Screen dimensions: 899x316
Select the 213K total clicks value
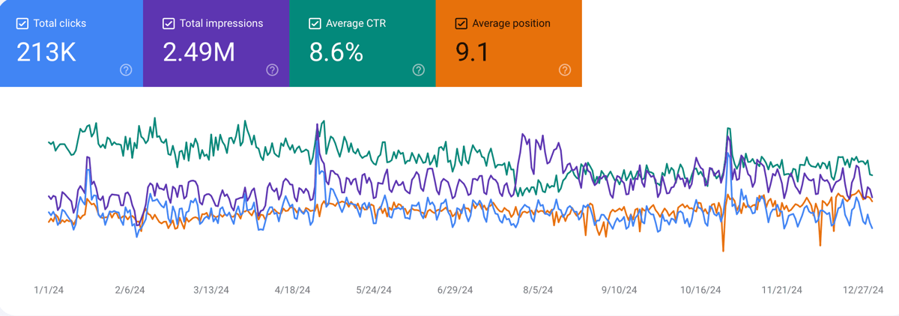46,52
